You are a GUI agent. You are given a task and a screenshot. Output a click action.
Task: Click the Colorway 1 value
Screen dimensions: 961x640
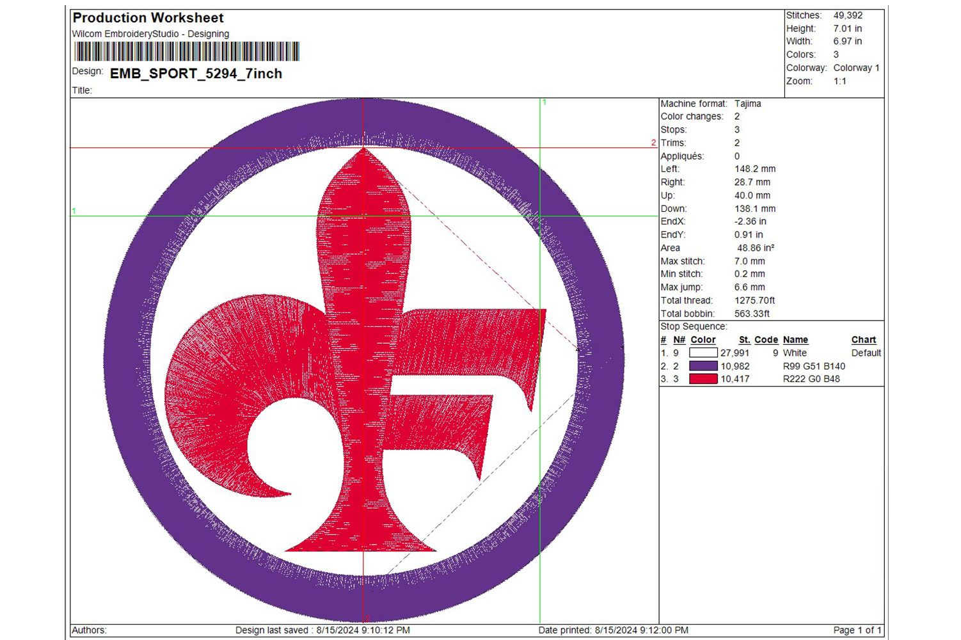pos(856,68)
